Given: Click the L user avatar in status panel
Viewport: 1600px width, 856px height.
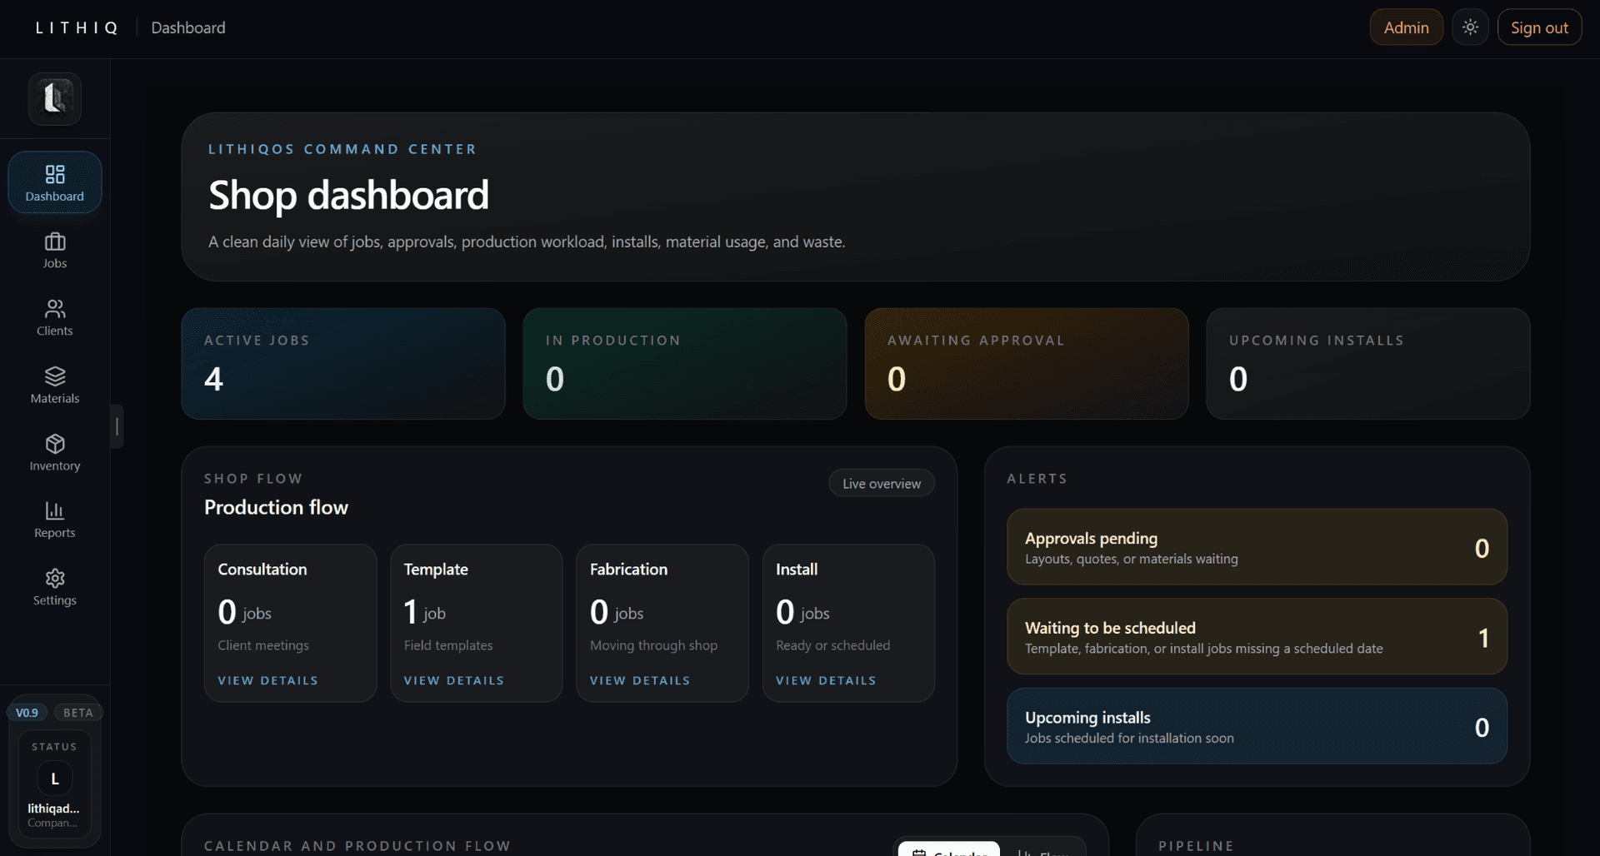Looking at the screenshot, I should [55, 779].
